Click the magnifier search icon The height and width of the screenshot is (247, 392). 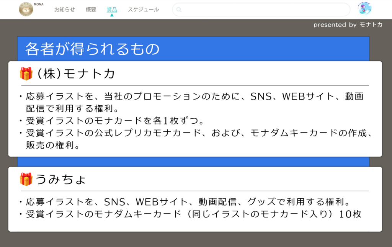[179, 10]
